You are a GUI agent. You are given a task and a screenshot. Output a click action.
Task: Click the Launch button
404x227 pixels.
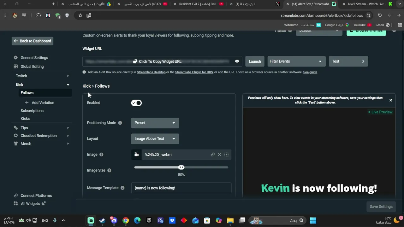pos(255,61)
